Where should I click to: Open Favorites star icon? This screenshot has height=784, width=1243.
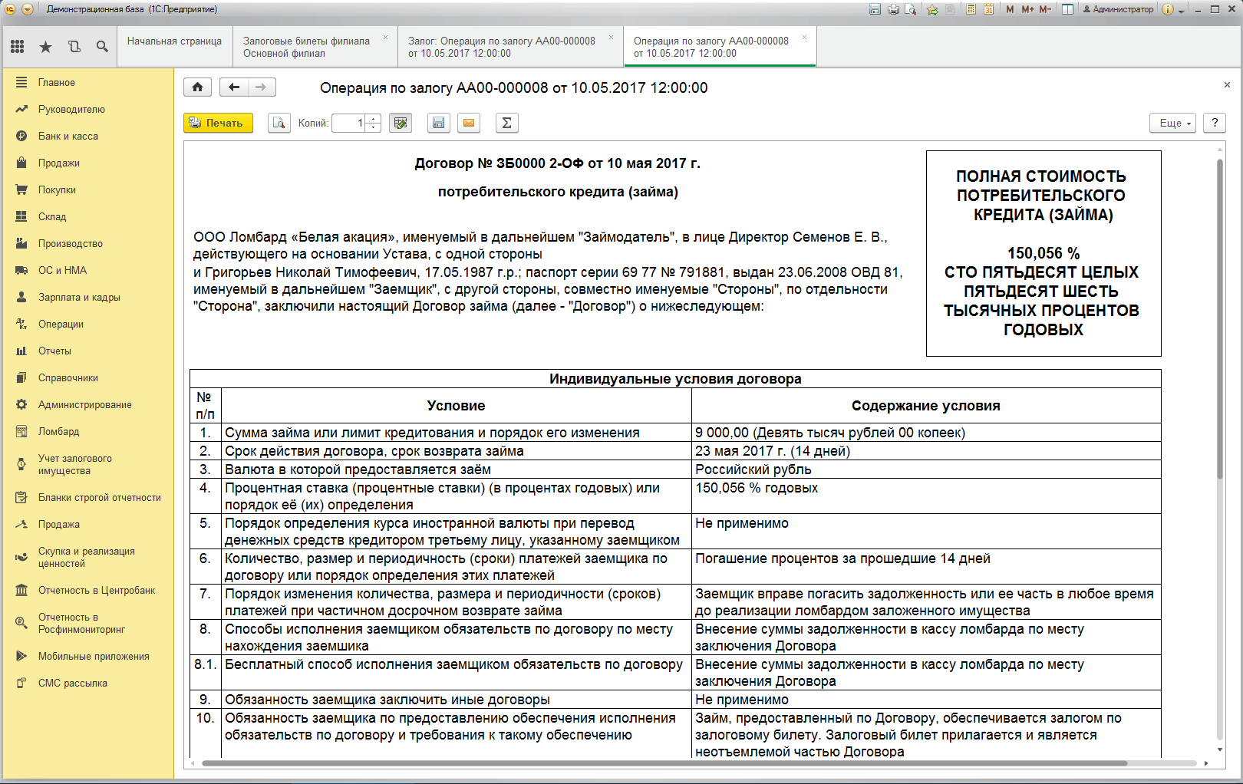click(45, 47)
